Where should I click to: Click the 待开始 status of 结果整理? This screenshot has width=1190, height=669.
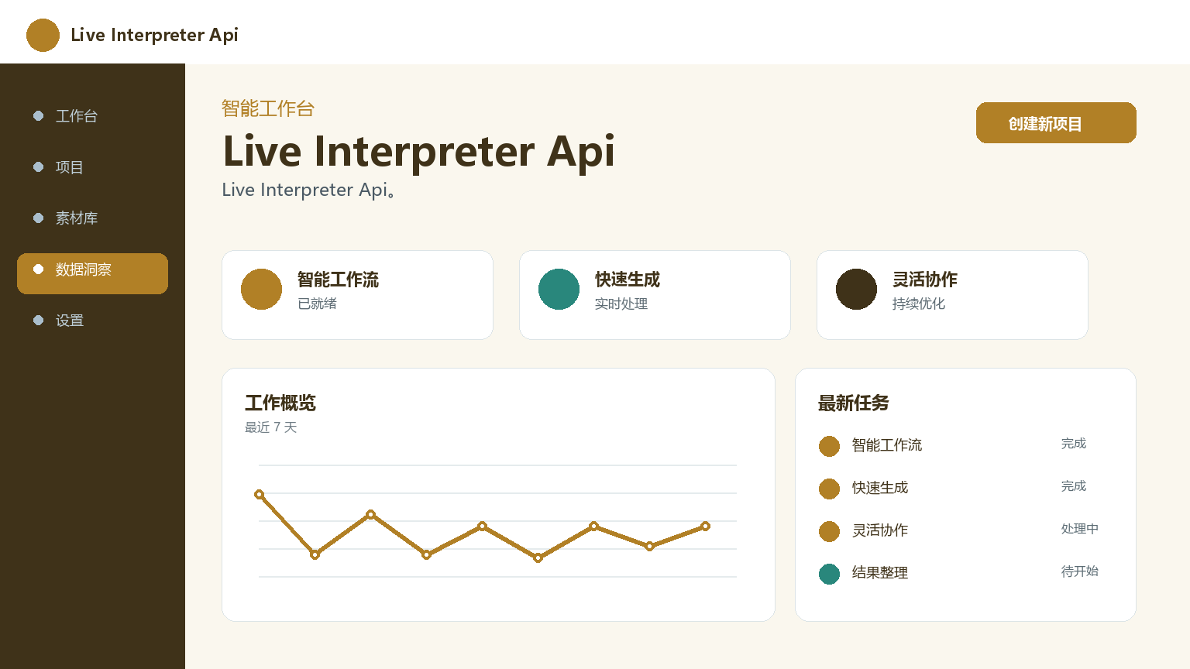click(1079, 571)
